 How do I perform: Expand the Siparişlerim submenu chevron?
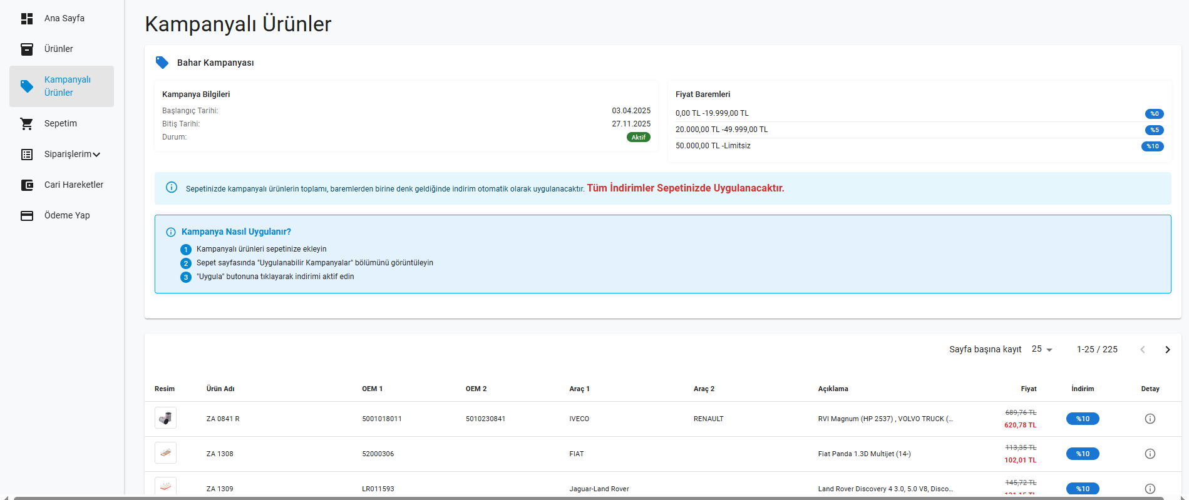point(96,155)
